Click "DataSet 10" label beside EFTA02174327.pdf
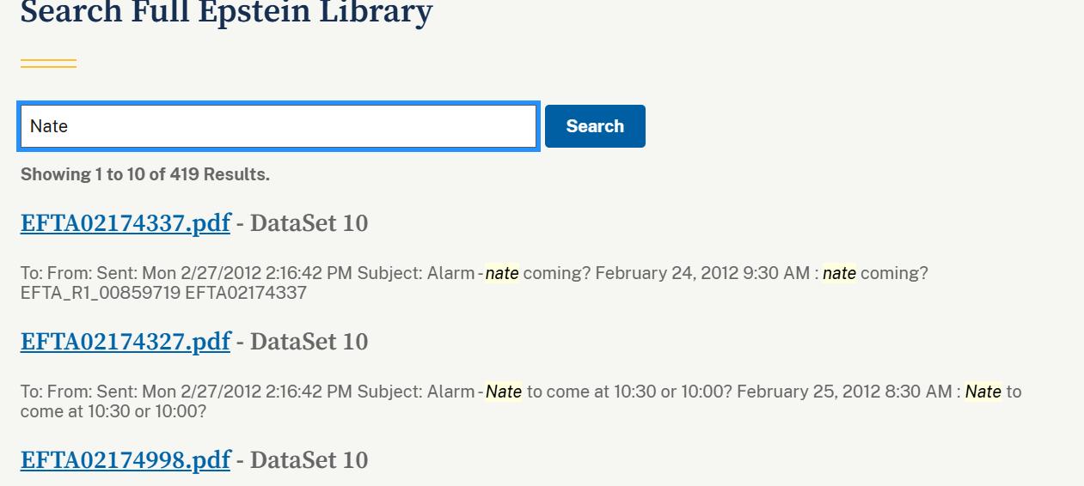Screen dimensions: 1084x486 [x=309, y=342]
